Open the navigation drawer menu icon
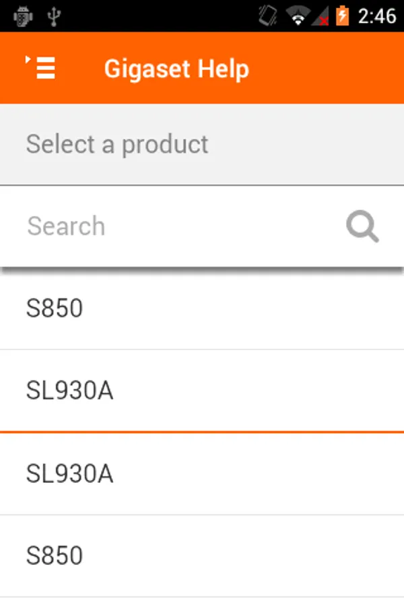 point(41,68)
